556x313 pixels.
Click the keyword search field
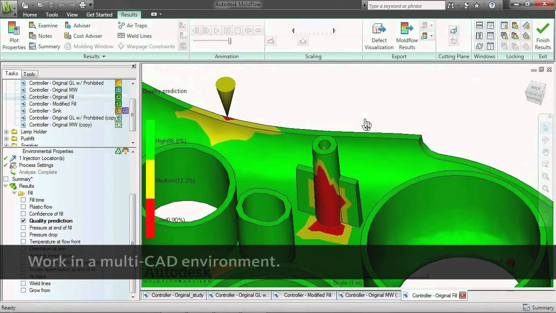[406, 6]
